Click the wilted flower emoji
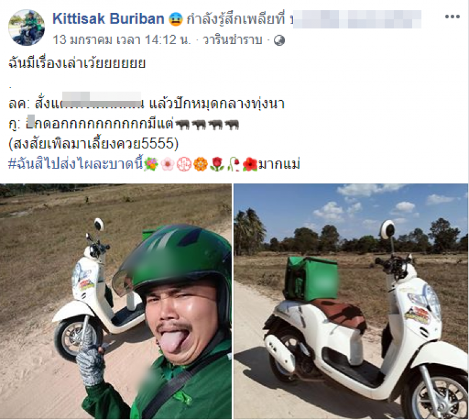 [233, 164]
